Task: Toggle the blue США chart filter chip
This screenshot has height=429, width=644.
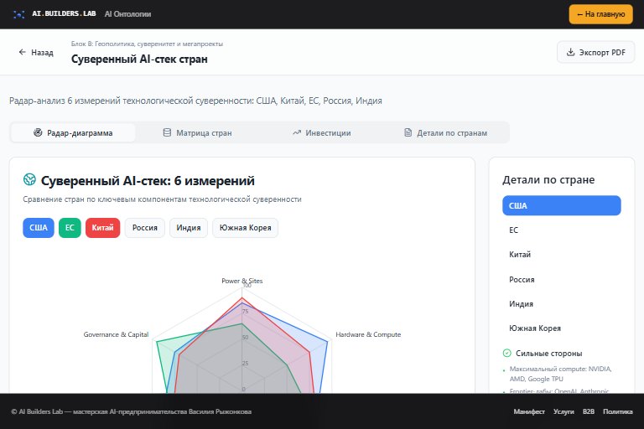Action: 39,228
